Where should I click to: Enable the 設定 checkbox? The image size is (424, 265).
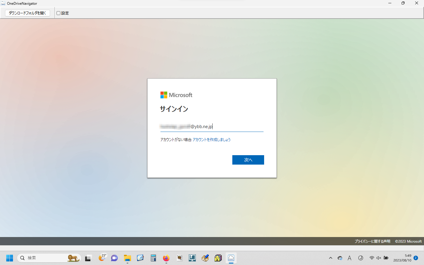pos(59,13)
